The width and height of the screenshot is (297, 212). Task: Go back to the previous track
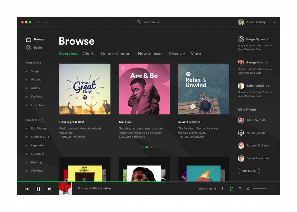click(x=27, y=189)
